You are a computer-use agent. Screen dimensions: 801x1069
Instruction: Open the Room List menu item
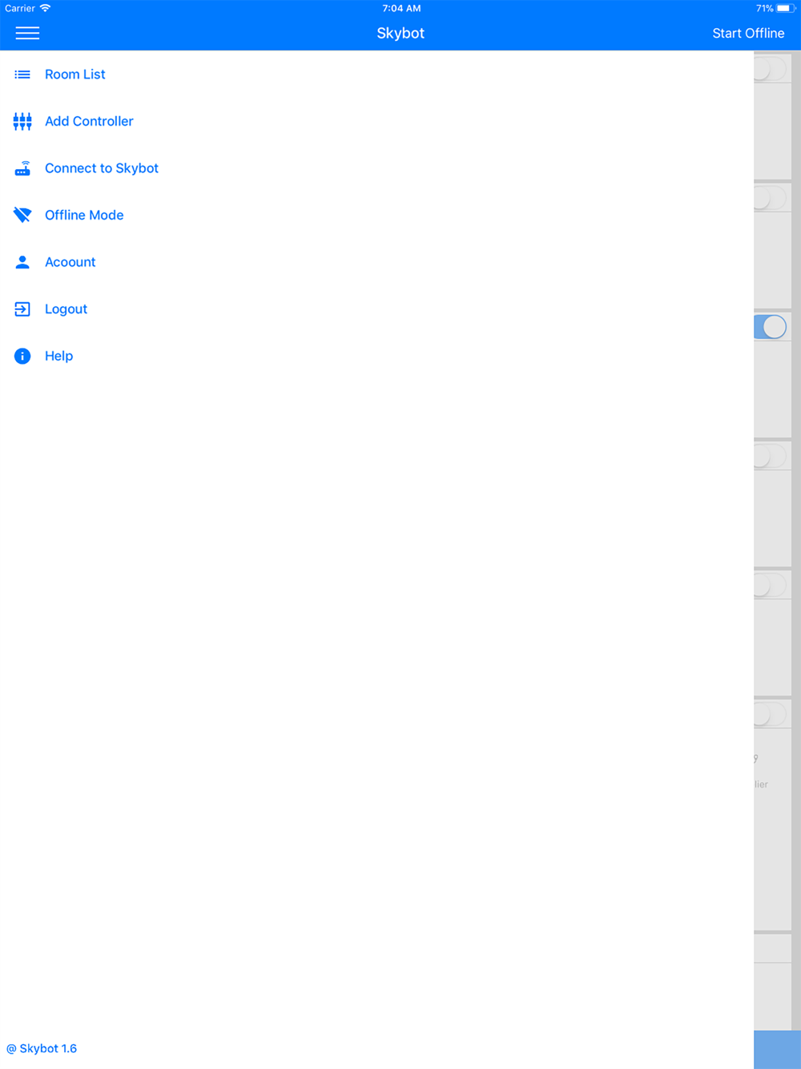[75, 75]
